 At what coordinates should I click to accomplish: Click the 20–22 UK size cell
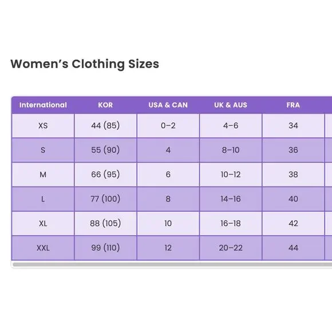coord(231,248)
